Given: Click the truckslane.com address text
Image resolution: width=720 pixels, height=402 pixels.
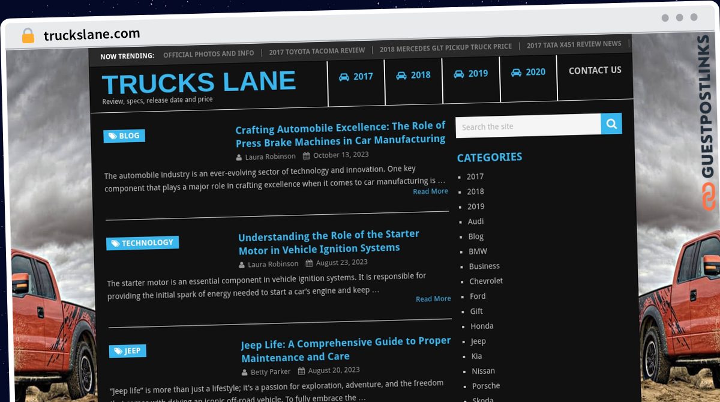Looking at the screenshot, I should point(92,34).
